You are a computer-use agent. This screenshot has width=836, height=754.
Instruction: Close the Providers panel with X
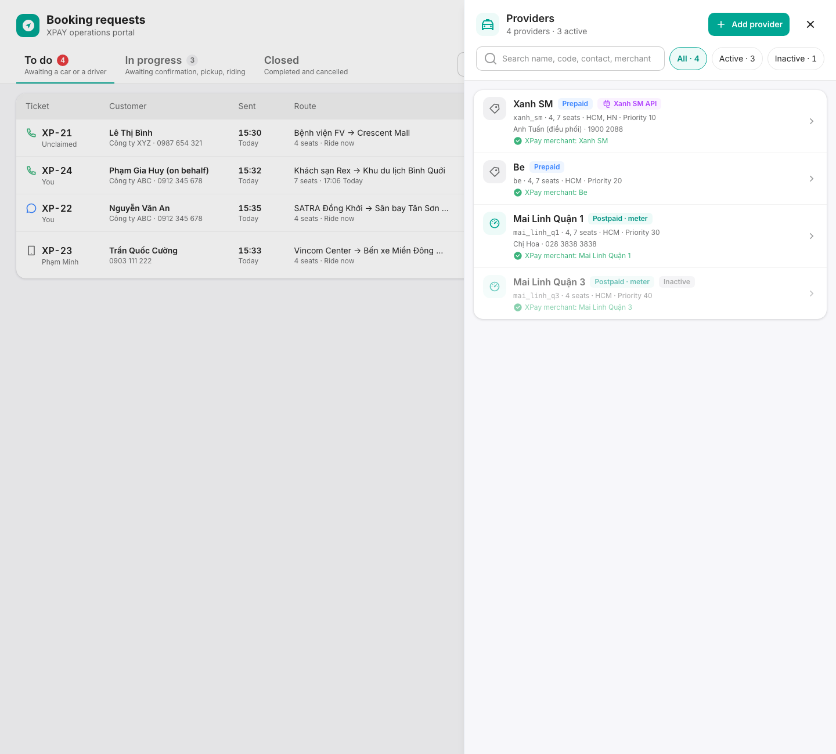[810, 24]
